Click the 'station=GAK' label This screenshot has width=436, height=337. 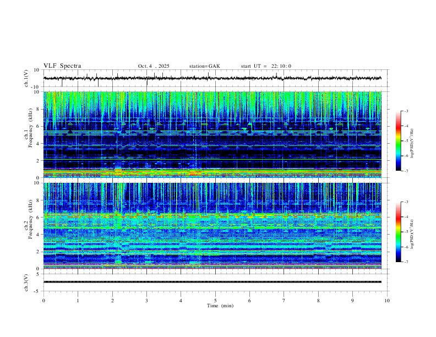[x=204, y=66]
